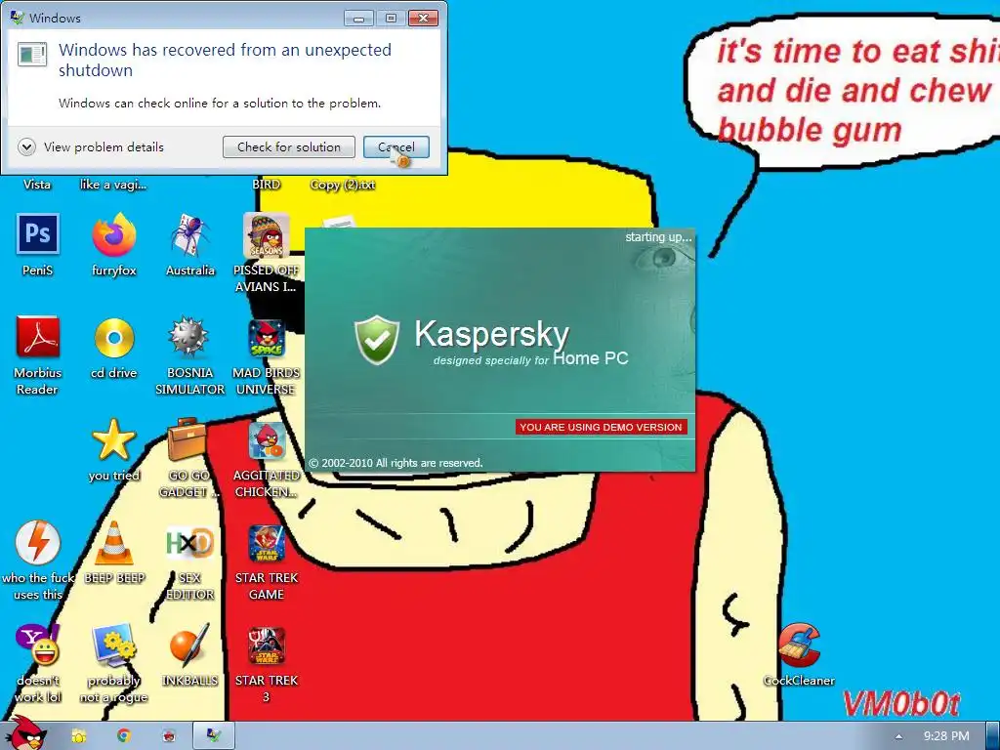This screenshot has height=750, width=1000.
Task: Click the Show desktop strip
Action: pyautogui.click(x=993, y=736)
